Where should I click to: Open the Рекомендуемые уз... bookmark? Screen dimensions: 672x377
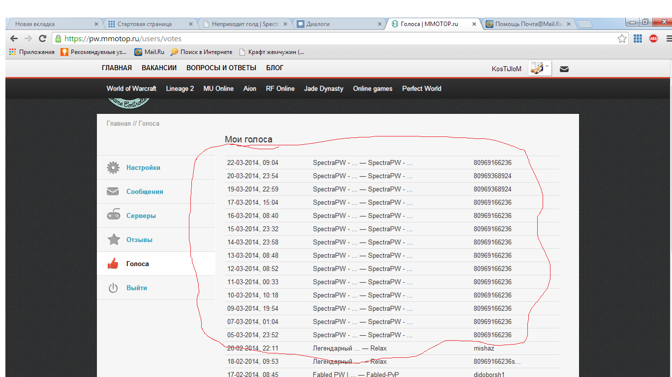click(x=93, y=52)
